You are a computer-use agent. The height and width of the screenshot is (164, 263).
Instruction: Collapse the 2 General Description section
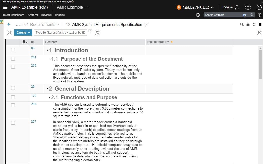(47, 88)
